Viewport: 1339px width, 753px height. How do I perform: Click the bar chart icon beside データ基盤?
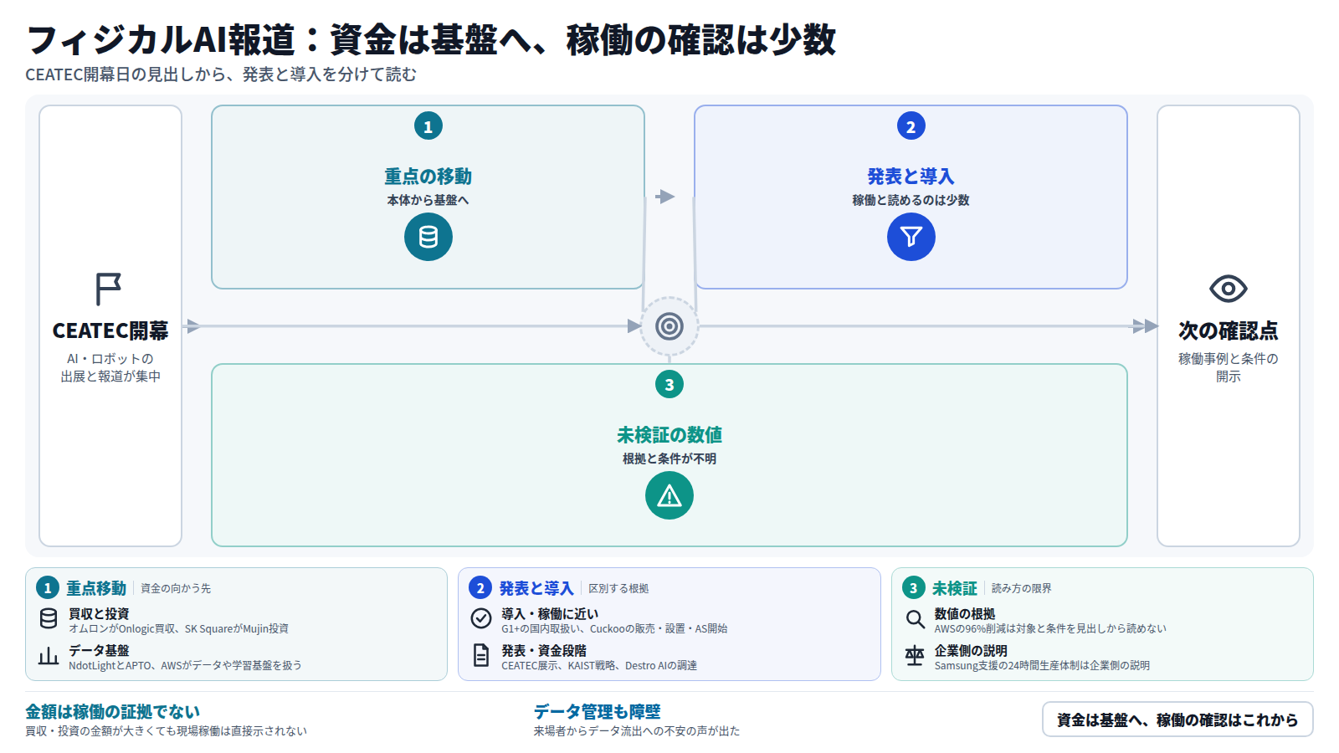coord(49,656)
